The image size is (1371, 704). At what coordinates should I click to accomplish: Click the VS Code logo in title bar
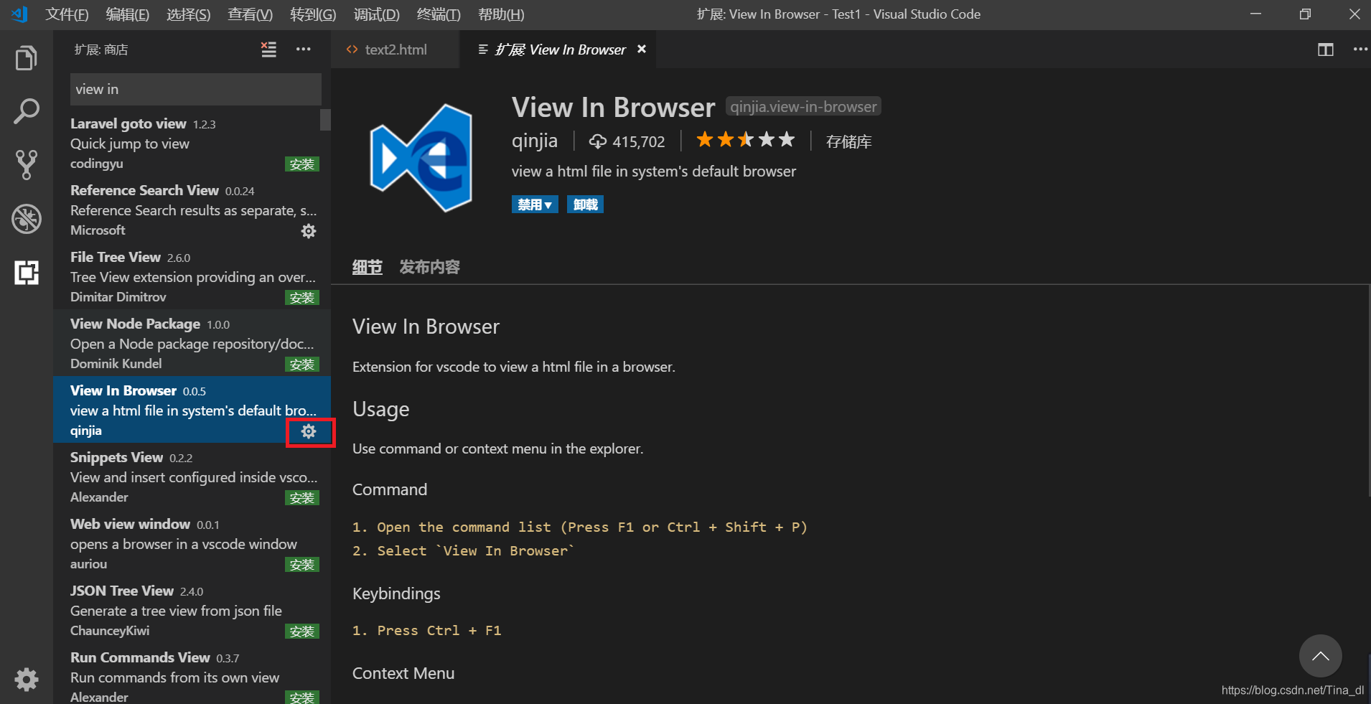(19, 14)
